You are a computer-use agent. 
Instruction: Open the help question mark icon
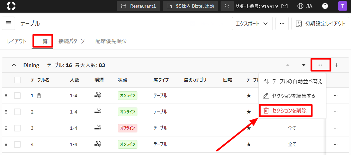coord(325,6)
